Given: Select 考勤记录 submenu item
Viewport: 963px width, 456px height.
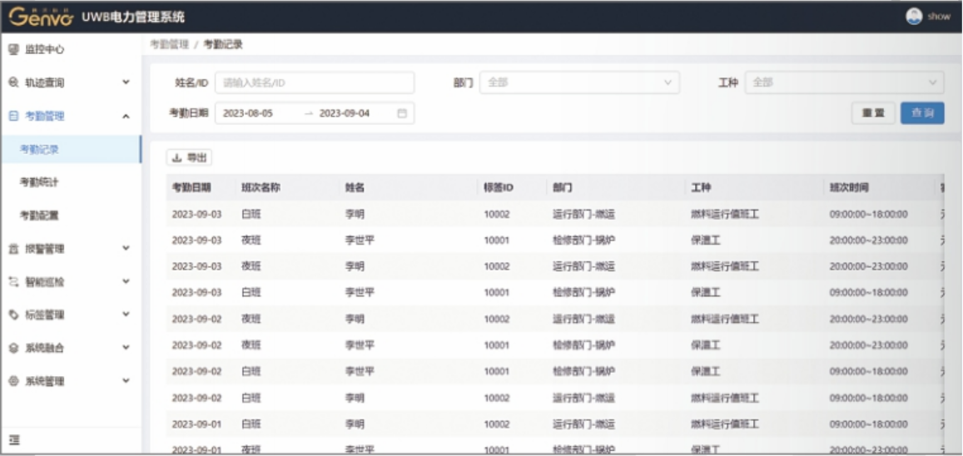Looking at the screenshot, I should pos(71,149).
